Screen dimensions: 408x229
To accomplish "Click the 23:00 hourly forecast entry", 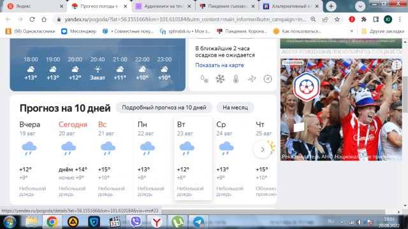I will point(164,68).
